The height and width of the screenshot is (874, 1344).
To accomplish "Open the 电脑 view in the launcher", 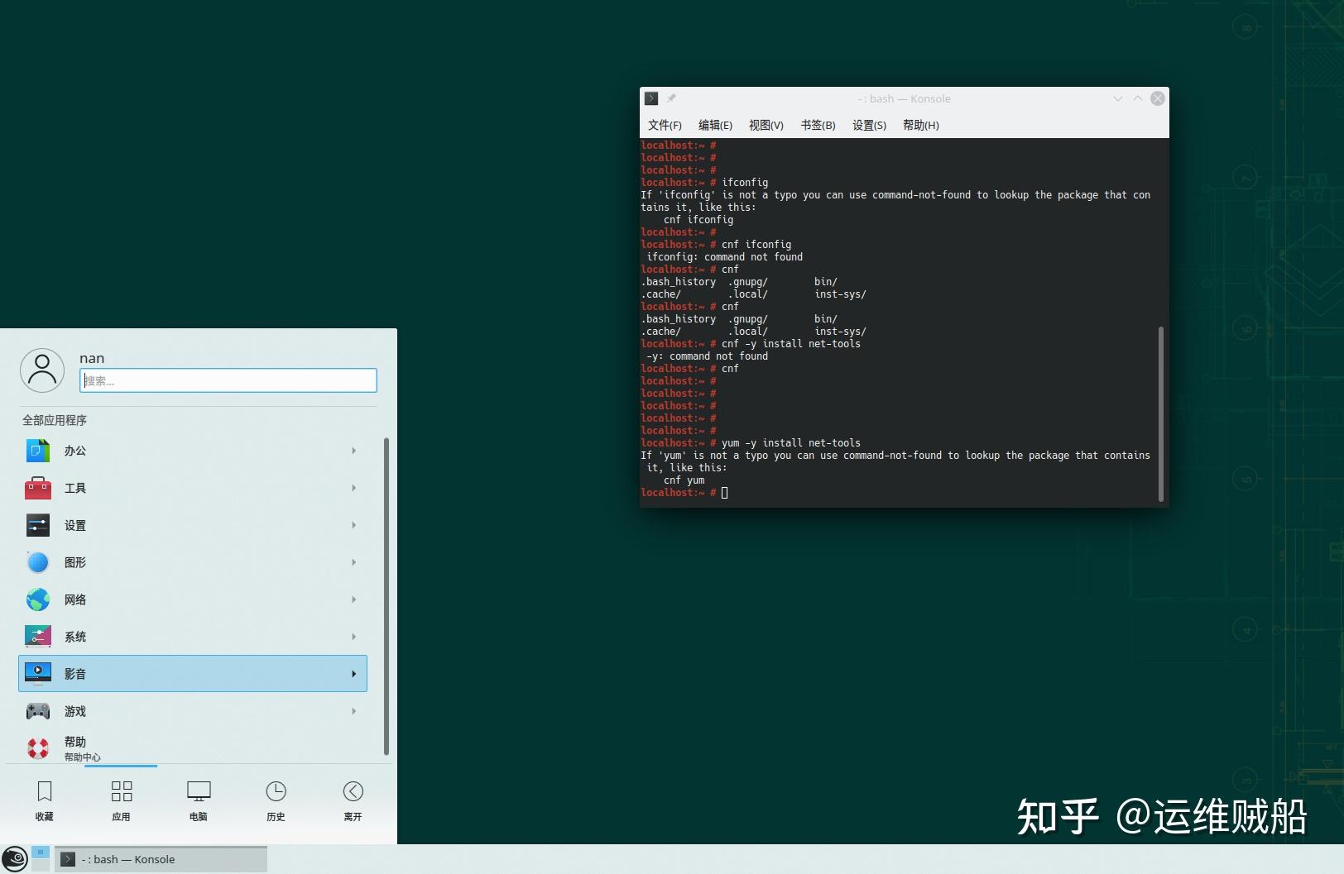I will point(198,800).
